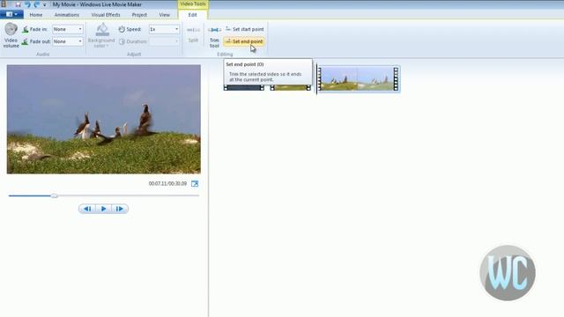
Task: Click the full screen preview icon
Action: (x=195, y=184)
